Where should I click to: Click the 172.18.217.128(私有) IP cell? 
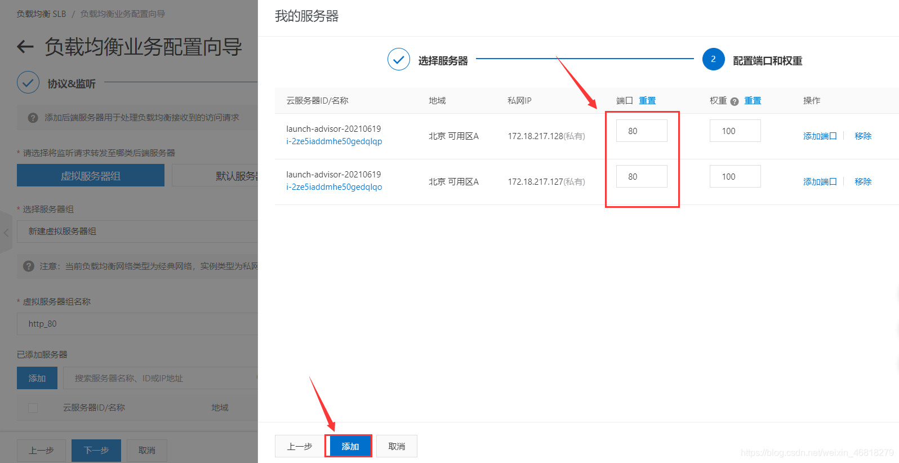(x=546, y=136)
